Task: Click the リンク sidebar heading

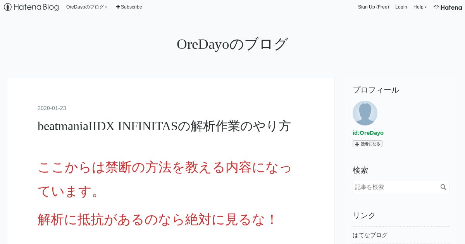Action: coord(364,215)
